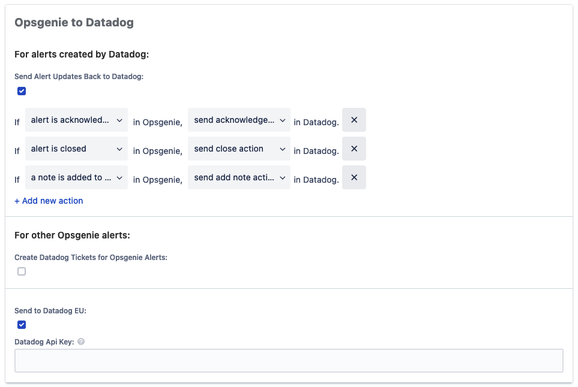Click the help icon beside Datadog Api Key
578x387 pixels.
[x=81, y=341]
